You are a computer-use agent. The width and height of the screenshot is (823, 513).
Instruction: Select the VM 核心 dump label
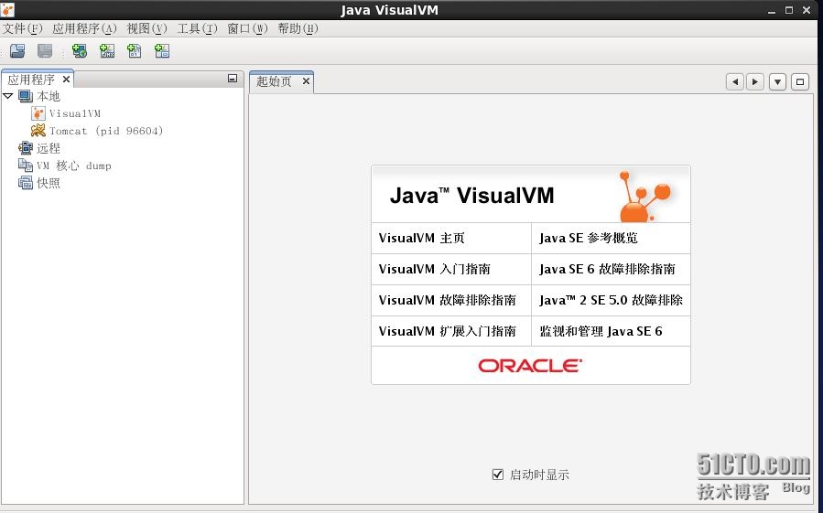pyautogui.click(x=74, y=166)
